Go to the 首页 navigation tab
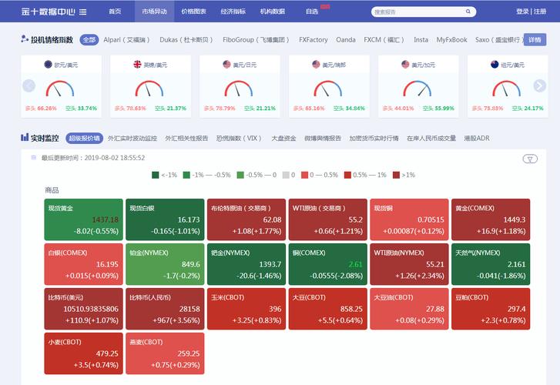 [x=115, y=12]
